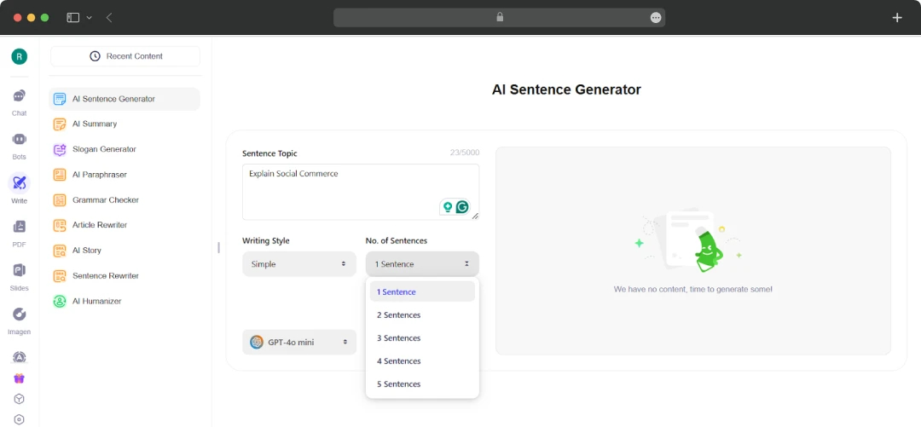Open the Imagen image generator
921x427 pixels.
click(19, 314)
